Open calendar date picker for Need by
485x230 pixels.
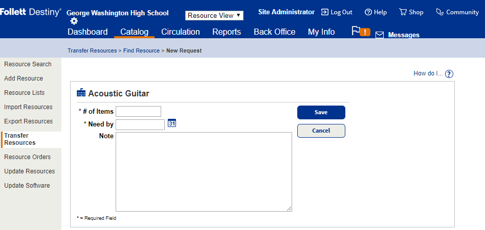pyautogui.click(x=172, y=123)
